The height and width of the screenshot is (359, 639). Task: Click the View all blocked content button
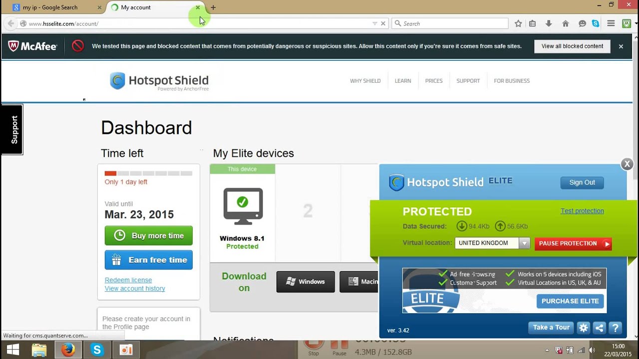pyautogui.click(x=572, y=46)
